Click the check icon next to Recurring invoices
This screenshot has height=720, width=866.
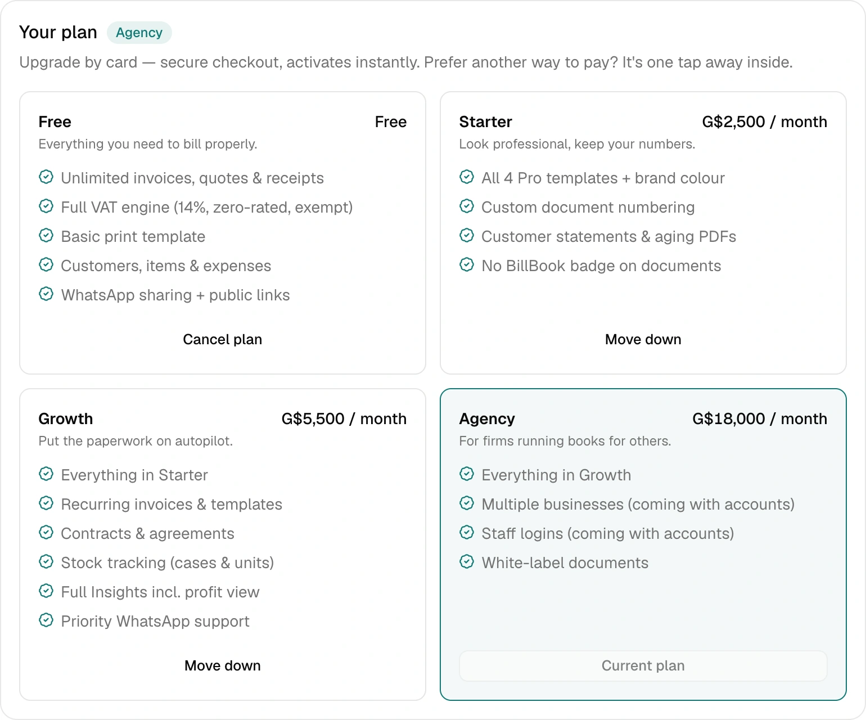pyautogui.click(x=46, y=503)
